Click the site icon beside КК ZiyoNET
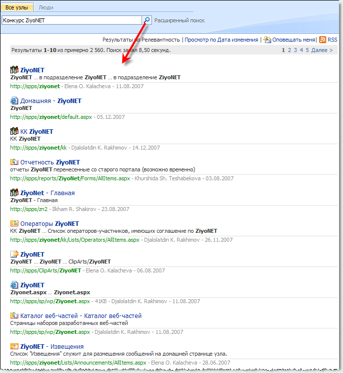343x373 pixels. 14,131
